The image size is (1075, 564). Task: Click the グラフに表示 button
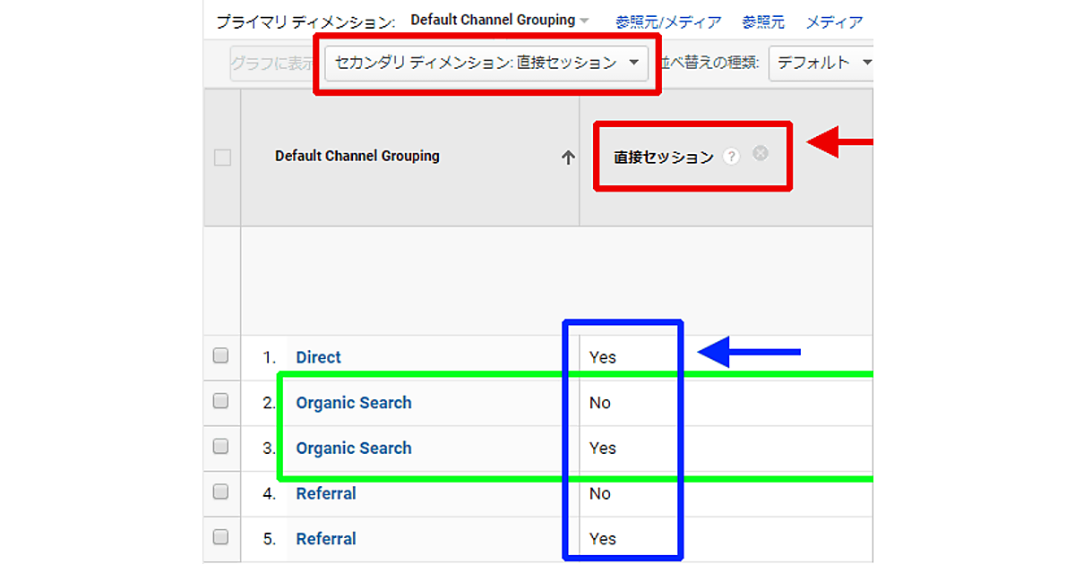272,64
